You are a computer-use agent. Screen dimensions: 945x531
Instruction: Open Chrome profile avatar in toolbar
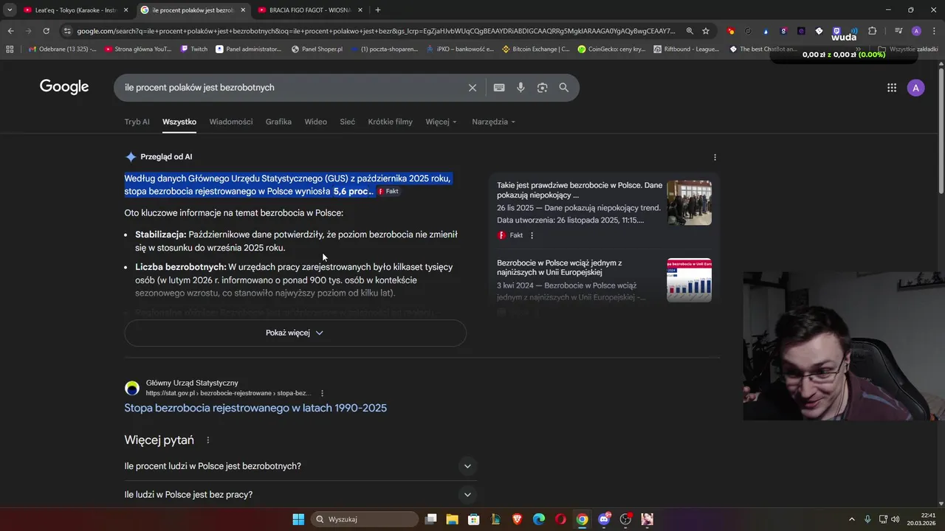(x=916, y=31)
